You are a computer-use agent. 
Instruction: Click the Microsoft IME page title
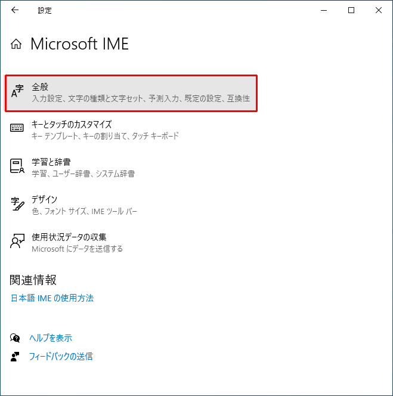pyautogui.click(x=79, y=44)
